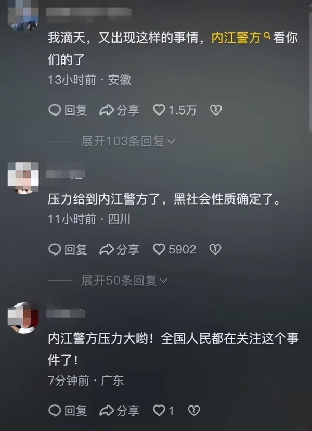The width and height of the screenshot is (312, 431).
Task: Expand the 50 replies thread
Action: (124, 281)
